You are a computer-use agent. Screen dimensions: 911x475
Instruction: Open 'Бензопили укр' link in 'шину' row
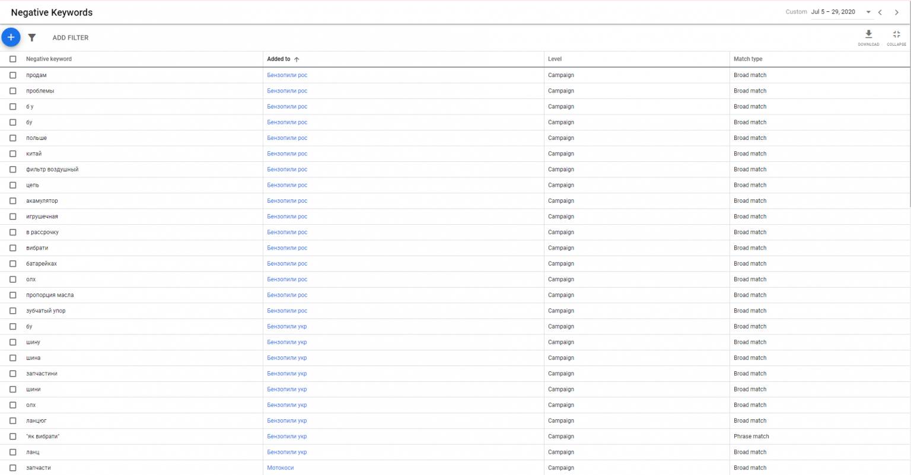[x=287, y=342]
